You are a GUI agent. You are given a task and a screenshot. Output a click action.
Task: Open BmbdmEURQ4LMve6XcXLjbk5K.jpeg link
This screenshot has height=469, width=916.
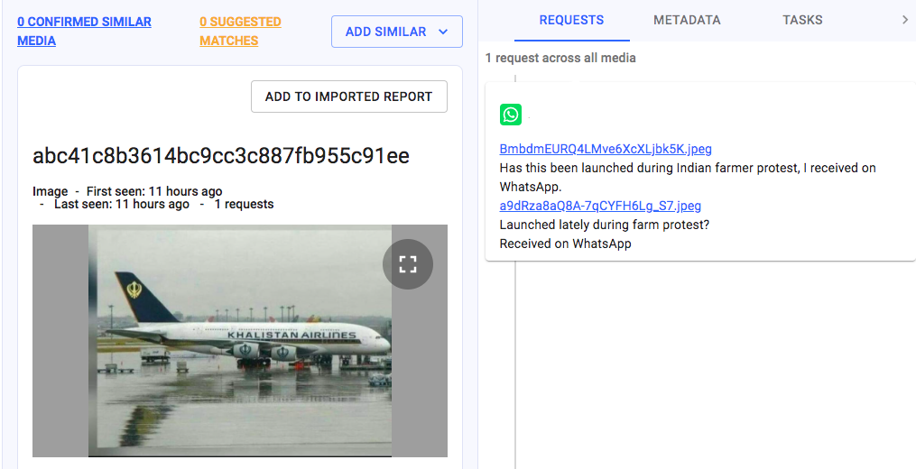click(606, 149)
